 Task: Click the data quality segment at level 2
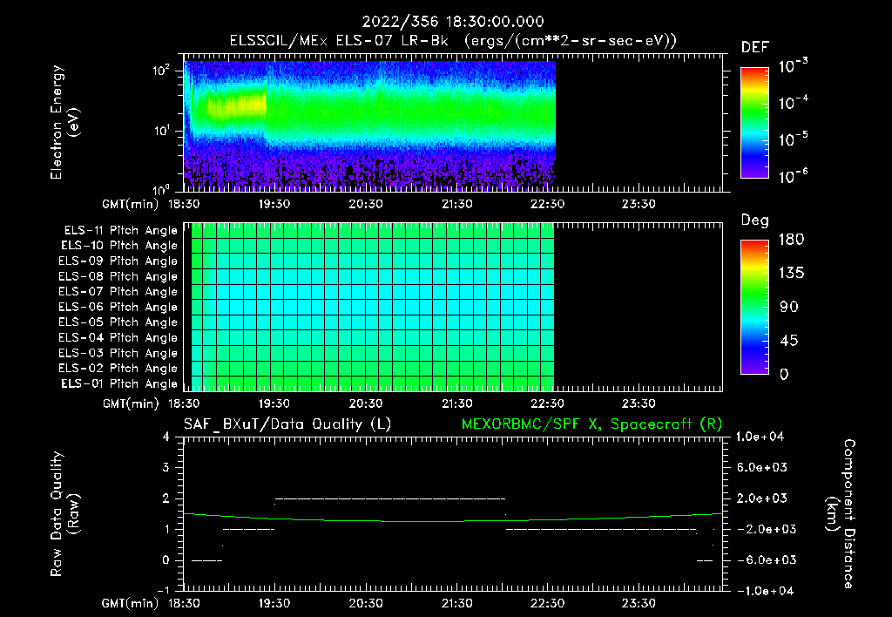(x=390, y=498)
